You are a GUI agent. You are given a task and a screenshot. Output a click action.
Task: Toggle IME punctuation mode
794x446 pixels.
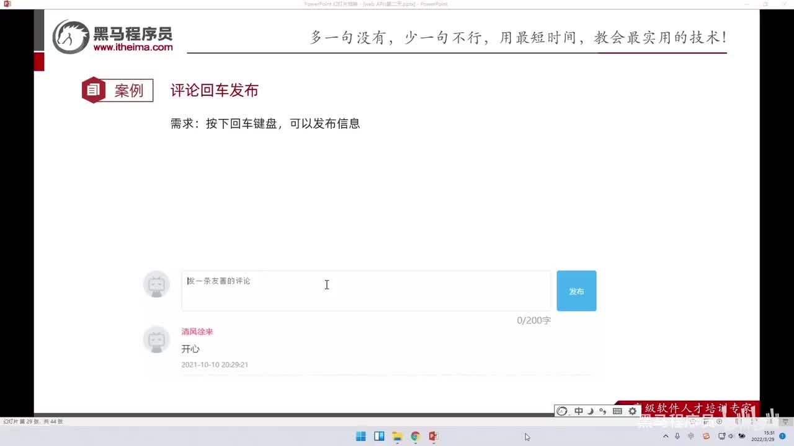pyautogui.click(x=602, y=411)
